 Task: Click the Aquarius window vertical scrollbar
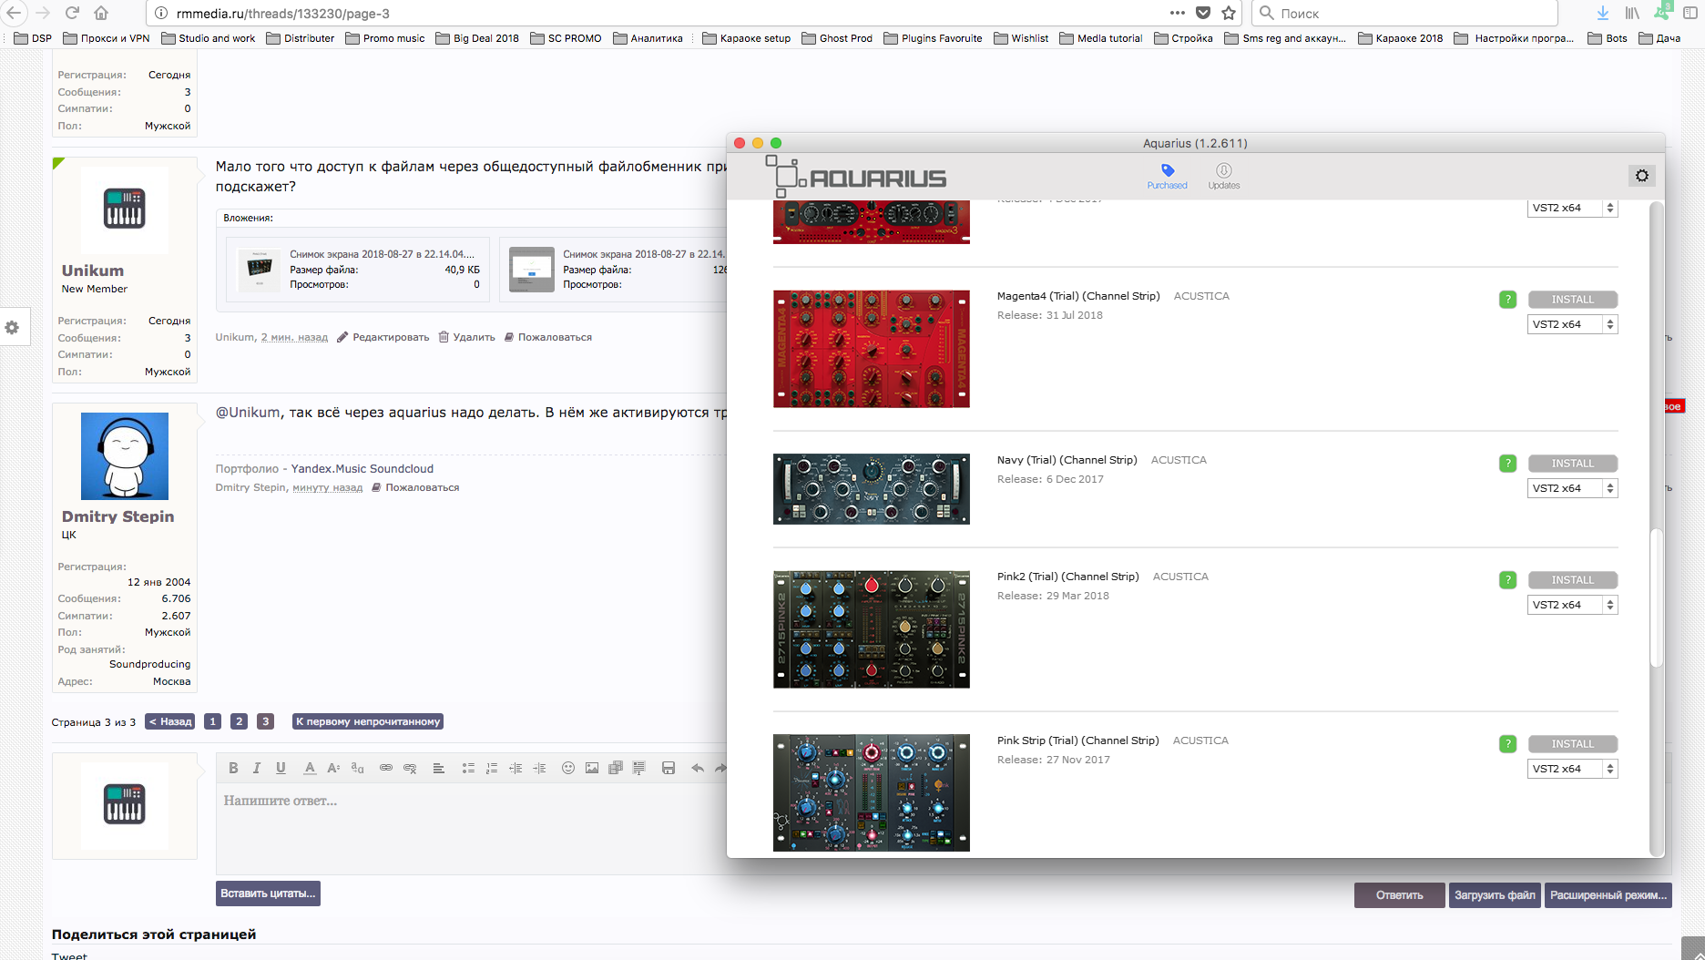tap(1657, 598)
